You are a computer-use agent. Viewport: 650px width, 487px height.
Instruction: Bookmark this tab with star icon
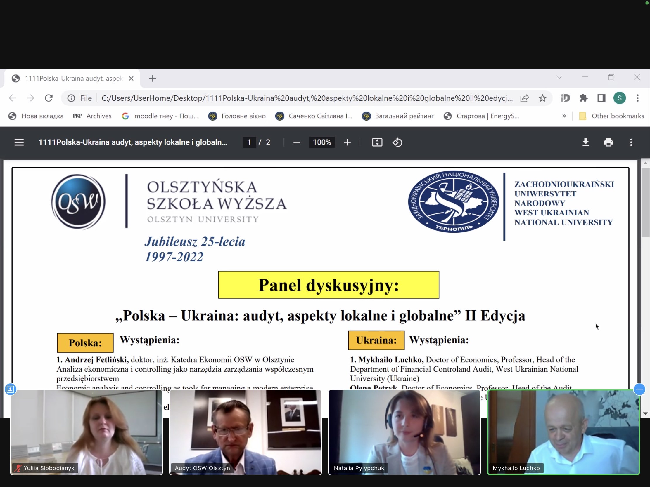coord(542,98)
